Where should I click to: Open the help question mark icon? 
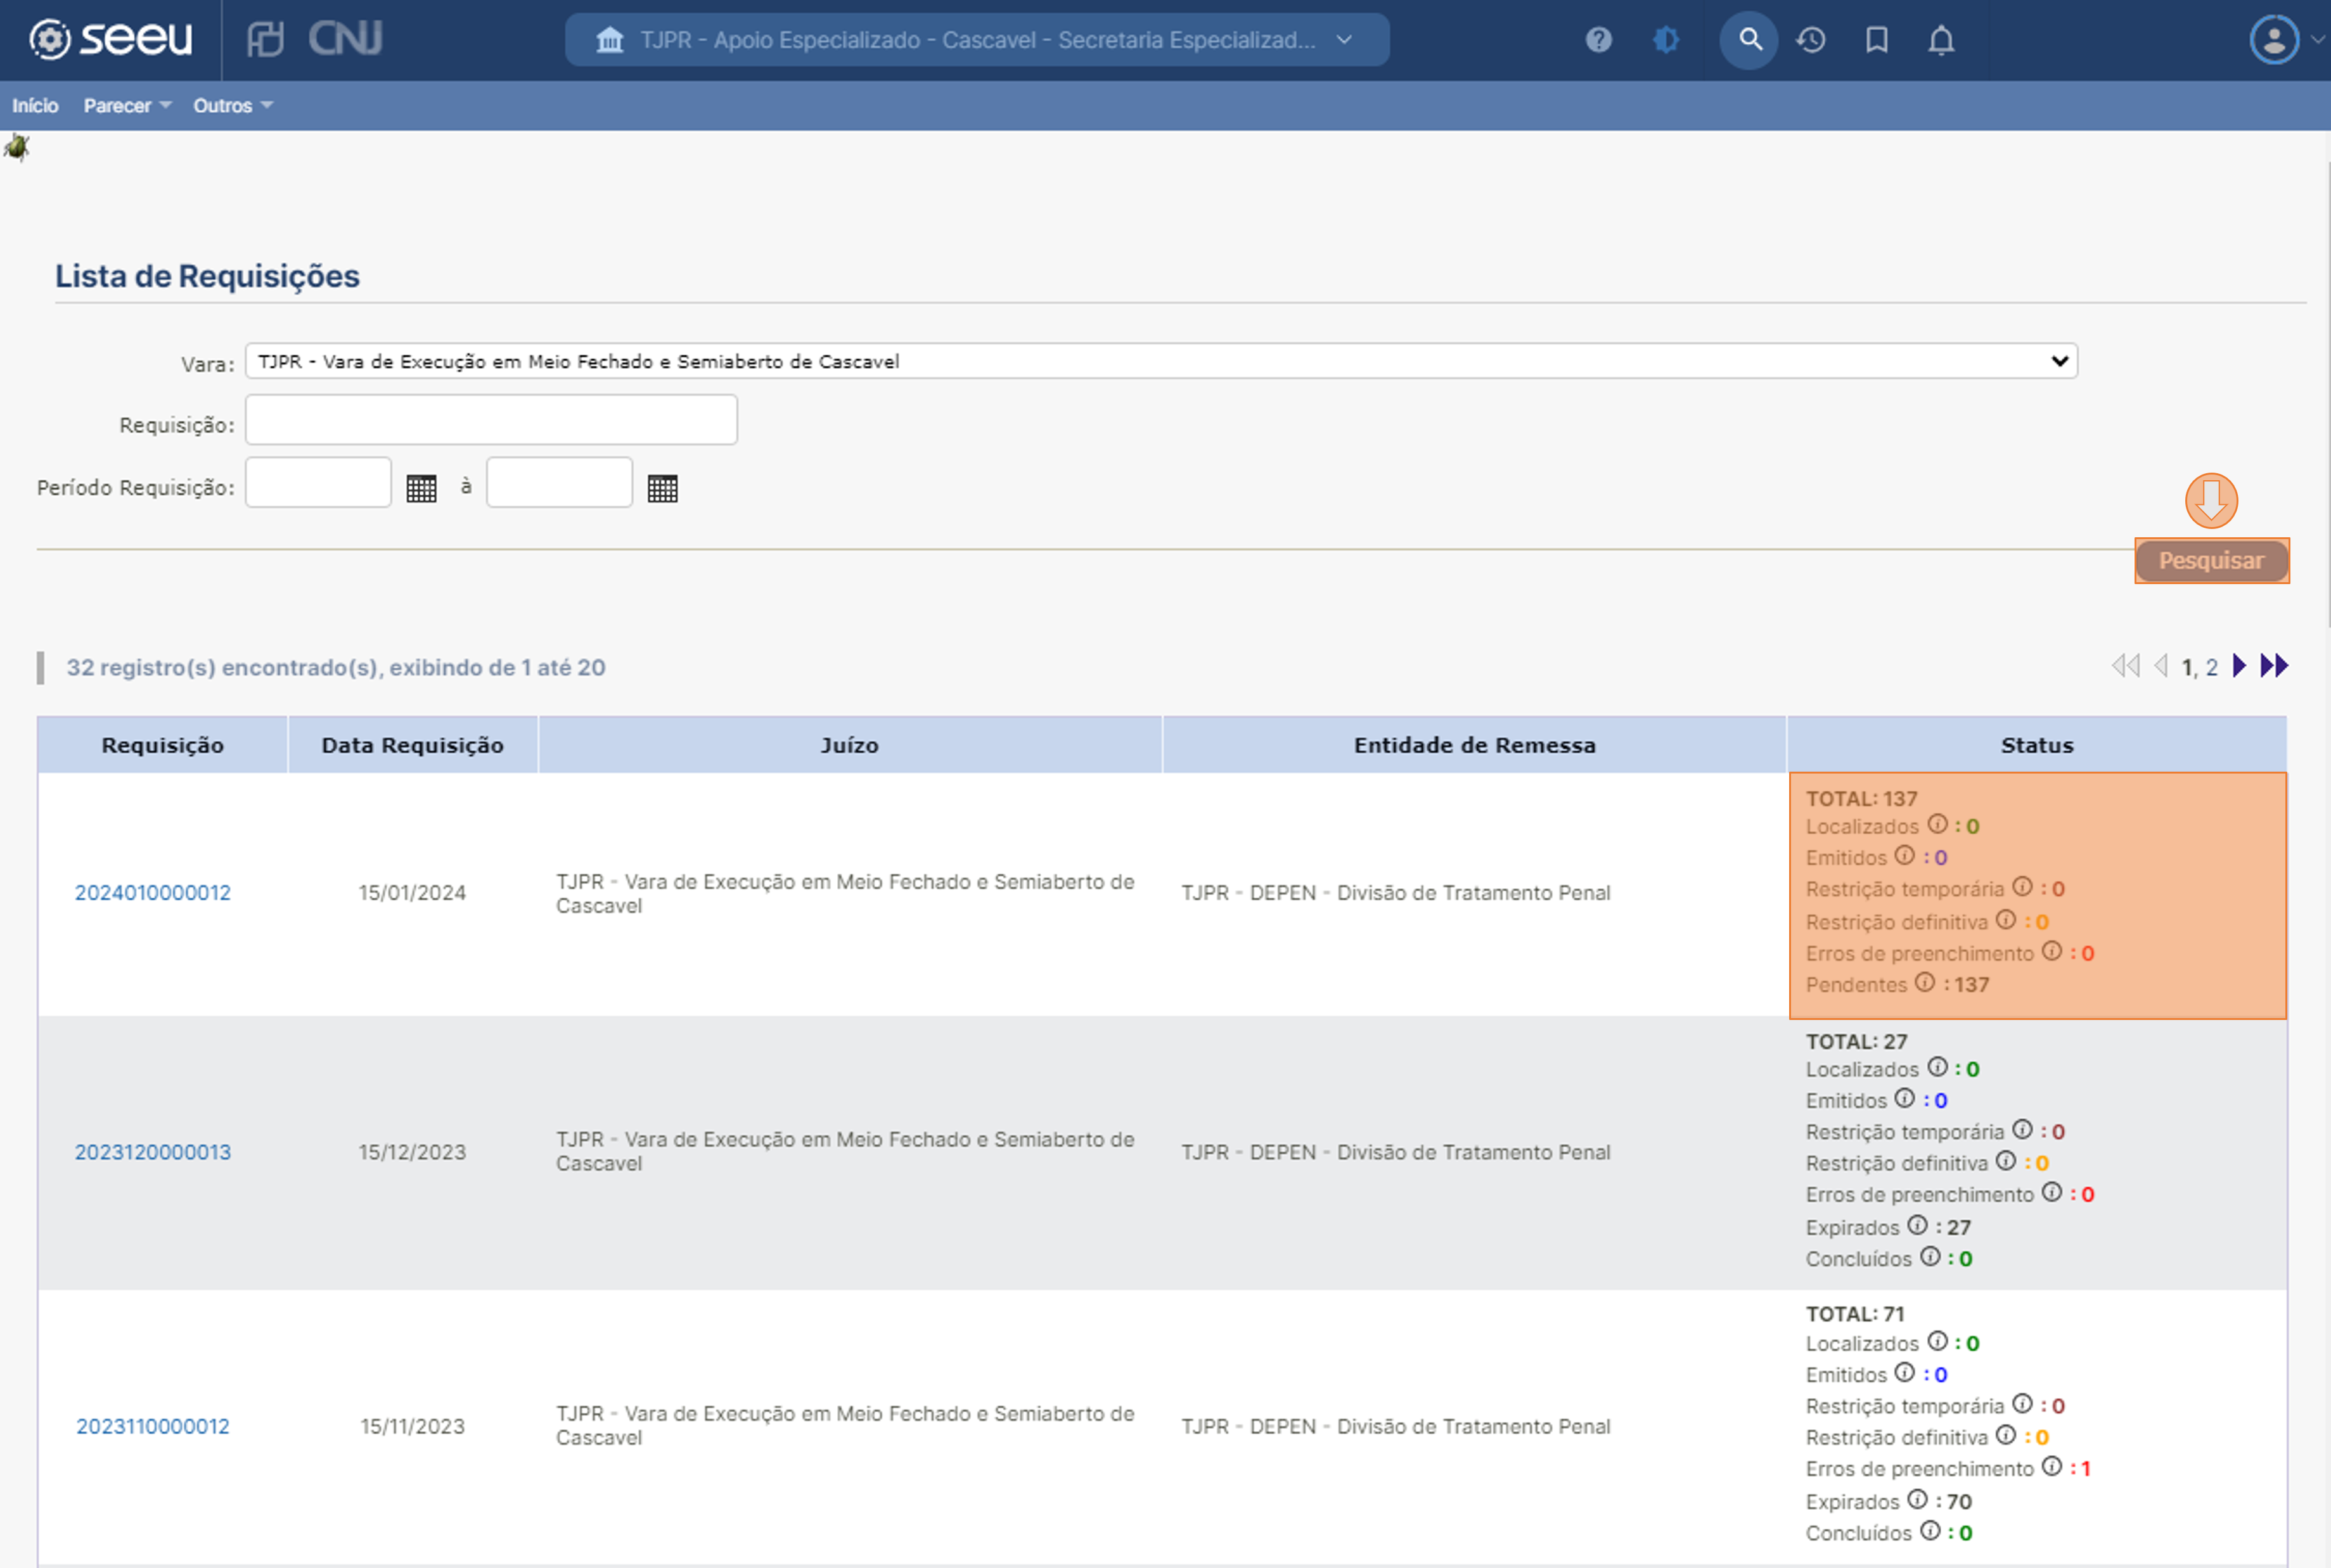[1599, 40]
